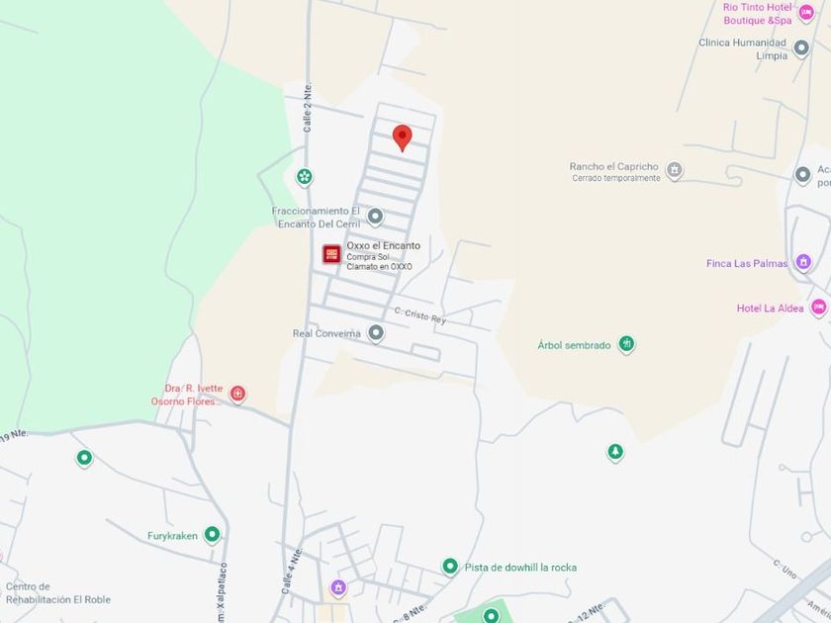Open the Finca Las Palmas pin
This screenshot has height=623, width=831.
[803, 262]
